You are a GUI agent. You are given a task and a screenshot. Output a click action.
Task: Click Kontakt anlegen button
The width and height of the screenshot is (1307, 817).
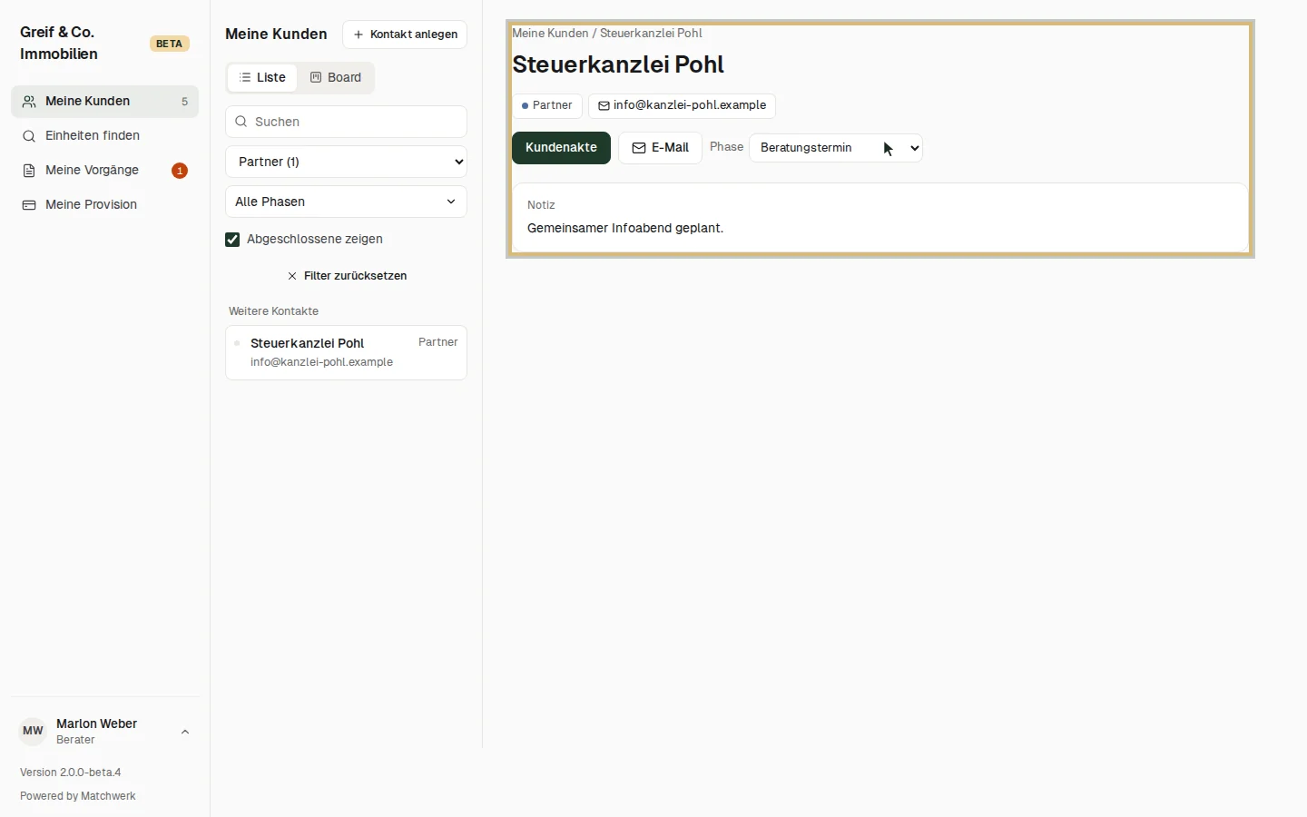click(405, 34)
